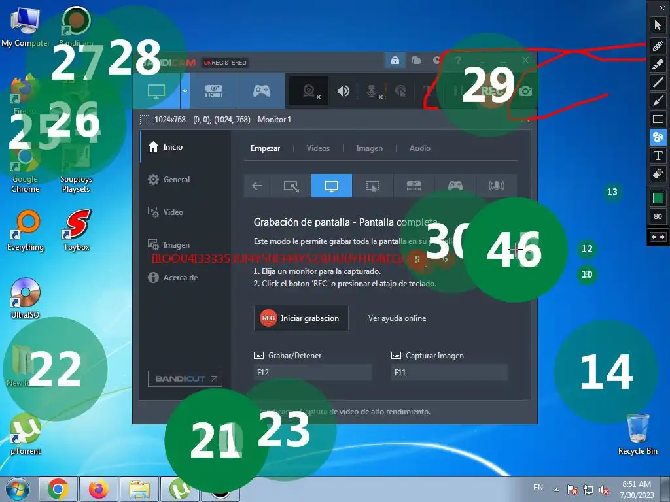Open the green drawing color picker
670x502 pixels.
pyautogui.click(x=658, y=197)
